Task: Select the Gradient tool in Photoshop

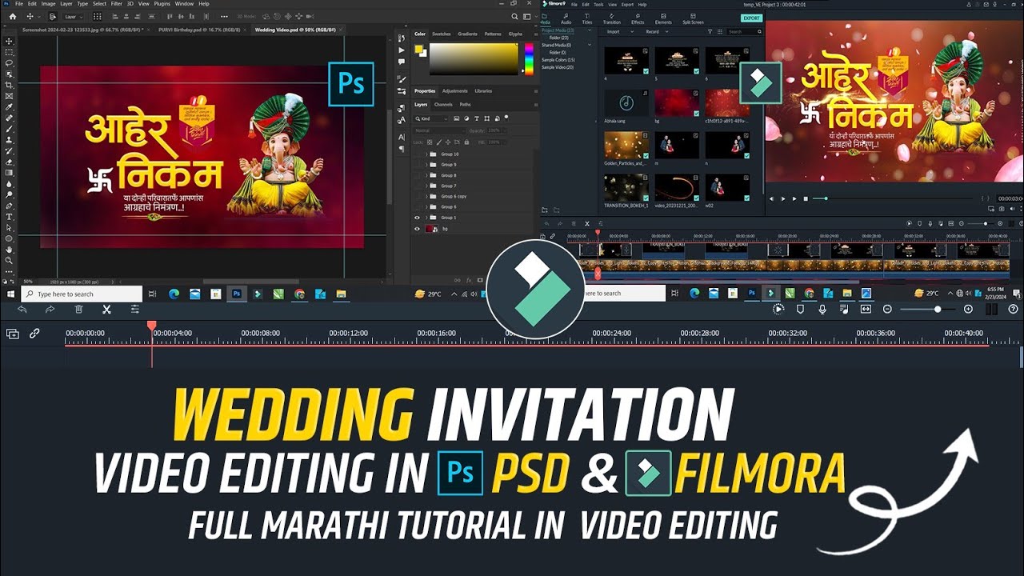Action: tap(9, 173)
